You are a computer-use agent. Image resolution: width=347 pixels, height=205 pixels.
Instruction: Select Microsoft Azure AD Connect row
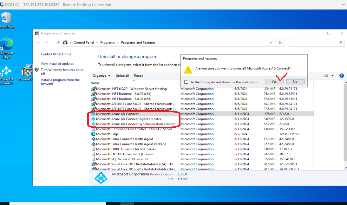tap(201, 114)
